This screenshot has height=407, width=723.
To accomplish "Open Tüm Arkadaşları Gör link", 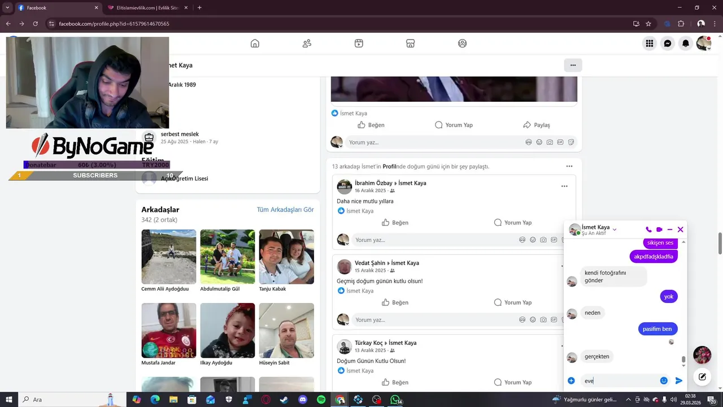I will 285,210.
